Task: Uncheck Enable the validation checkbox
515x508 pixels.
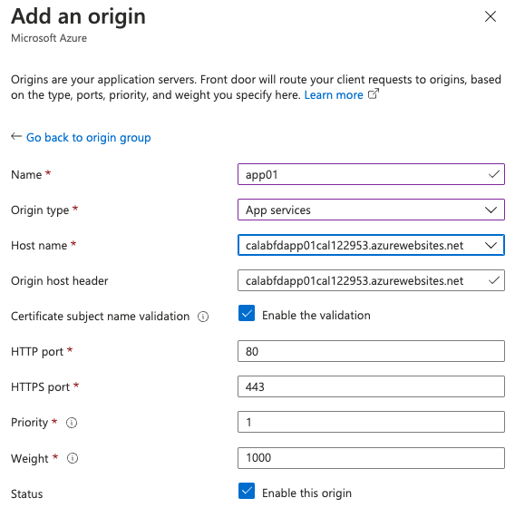Action: 247,313
